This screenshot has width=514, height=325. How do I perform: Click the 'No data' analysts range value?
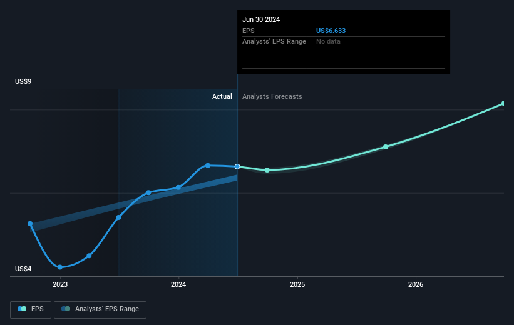coord(328,42)
